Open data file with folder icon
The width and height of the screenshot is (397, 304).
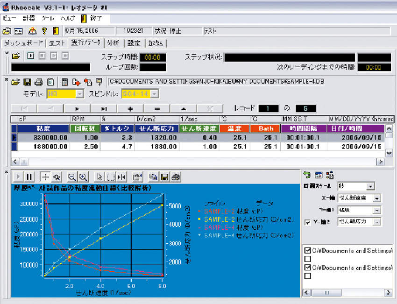[x=15, y=82]
